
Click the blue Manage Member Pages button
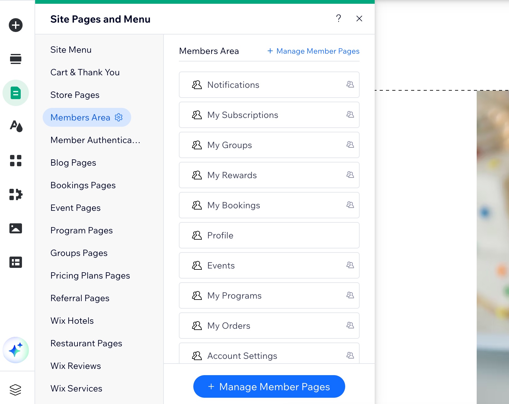tap(269, 386)
